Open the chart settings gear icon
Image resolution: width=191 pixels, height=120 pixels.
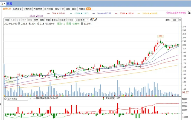point(92,20)
